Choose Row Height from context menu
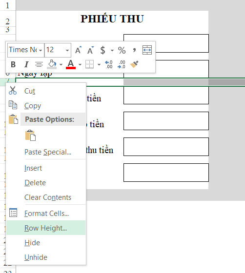 tap(46, 228)
